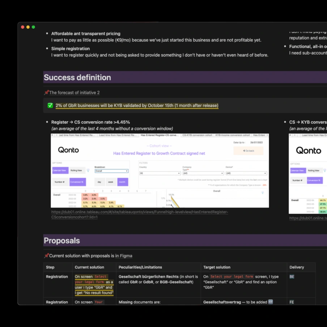Open tab list triangle in left dashboard
The width and height of the screenshot is (327, 327).
pos(52,135)
